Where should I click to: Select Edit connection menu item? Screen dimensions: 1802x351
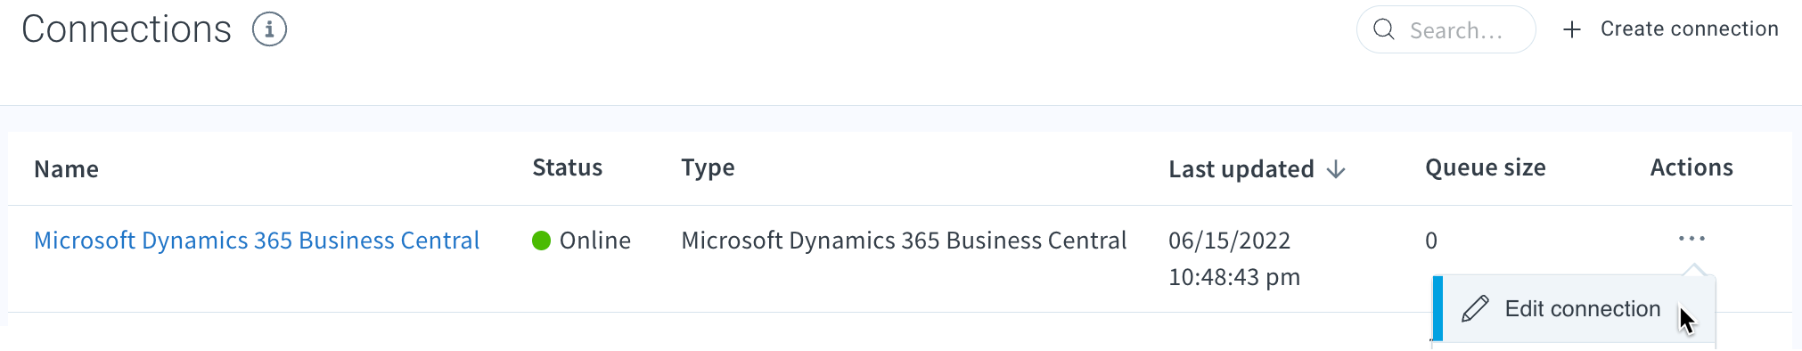tap(1574, 308)
